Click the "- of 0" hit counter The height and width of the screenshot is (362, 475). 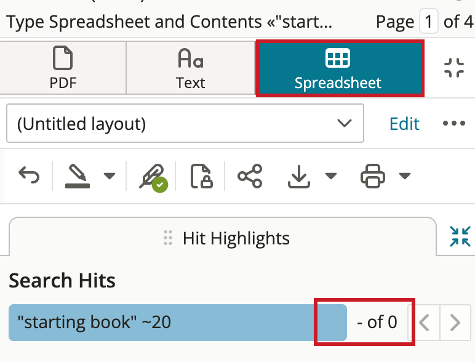[377, 322]
